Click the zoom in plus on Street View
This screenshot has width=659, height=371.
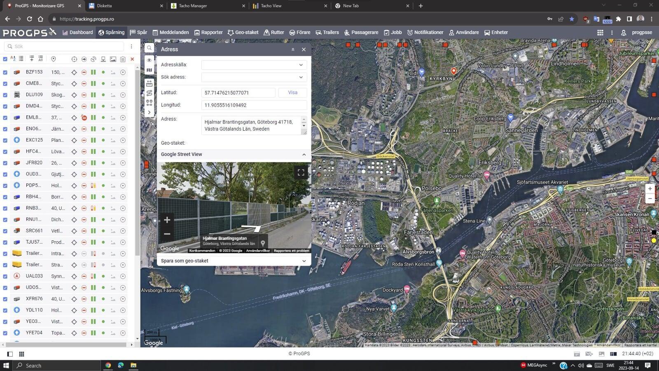[x=167, y=220]
